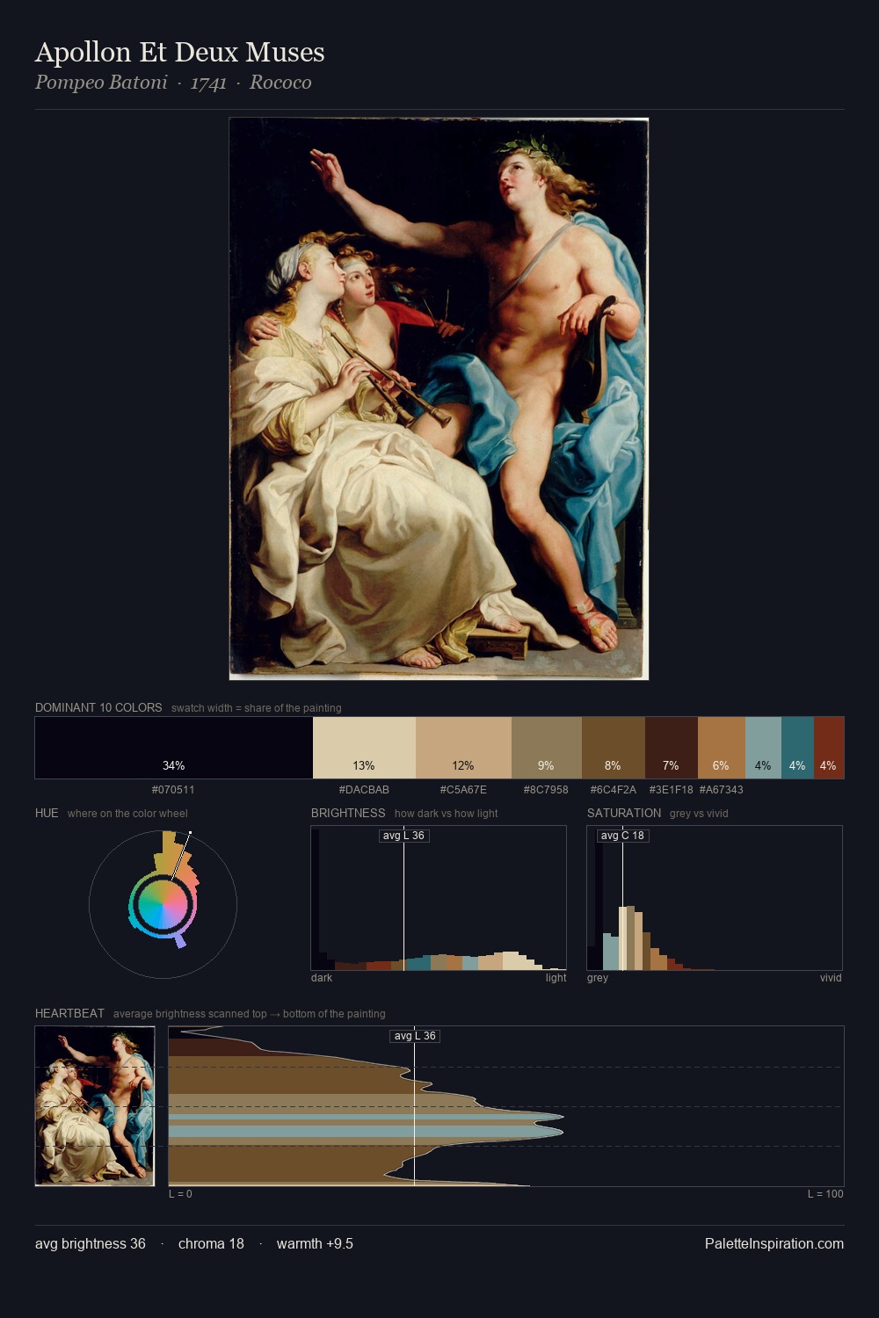Viewport: 879px width, 1318px height.
Task: Pick the 13% cream swatch
Action: [x=364, y=748]
